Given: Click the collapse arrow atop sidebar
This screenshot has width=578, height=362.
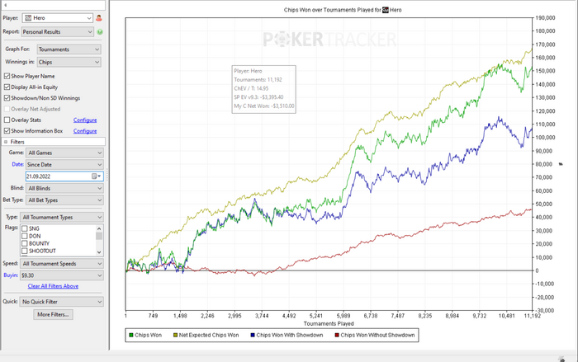Looking at the screenshot, I should click(x=6, y=5).
